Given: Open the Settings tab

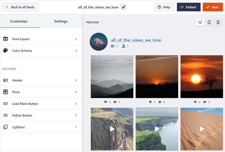Looking at the screenshot, I should (x=61, y=21).
